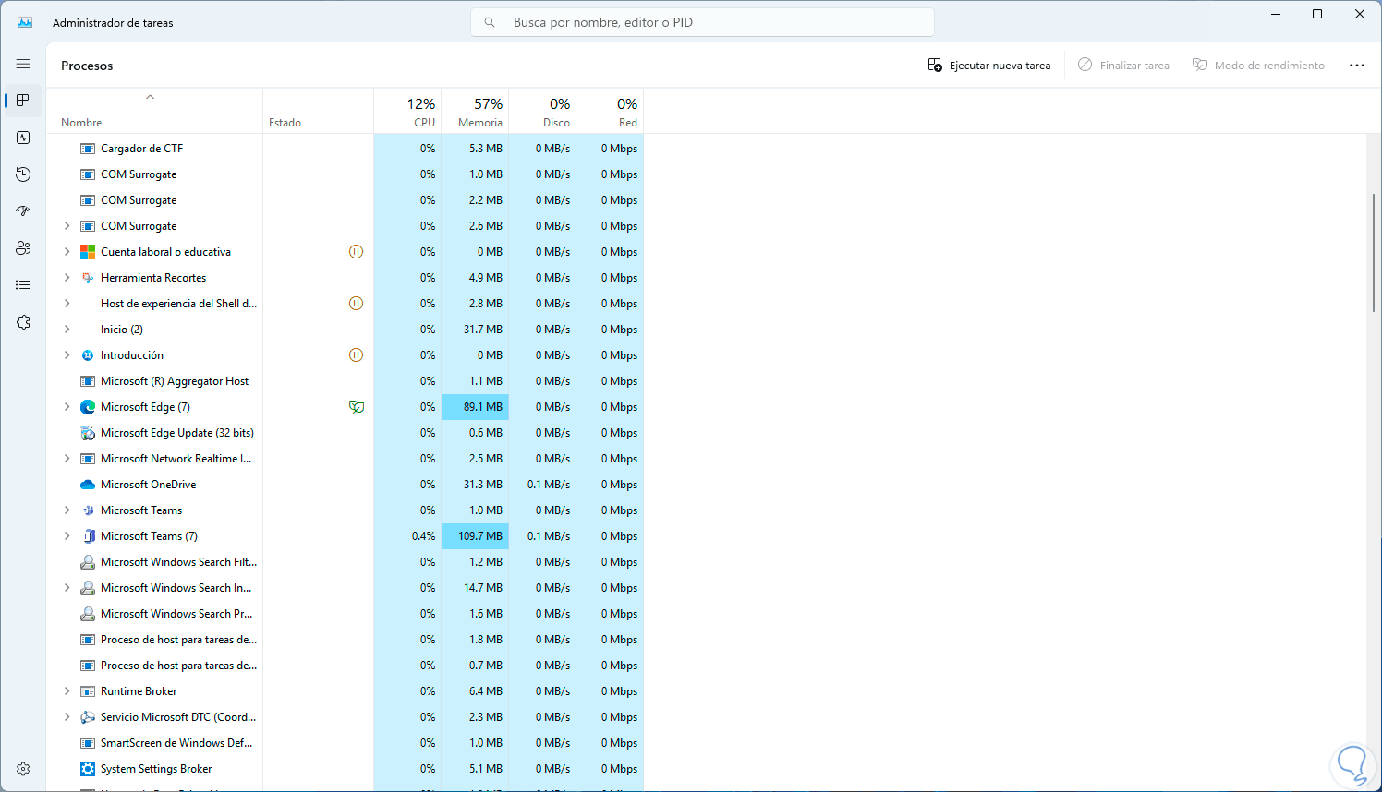Click the Introducción app icon
1382x792 pixels.
[88, 355]
